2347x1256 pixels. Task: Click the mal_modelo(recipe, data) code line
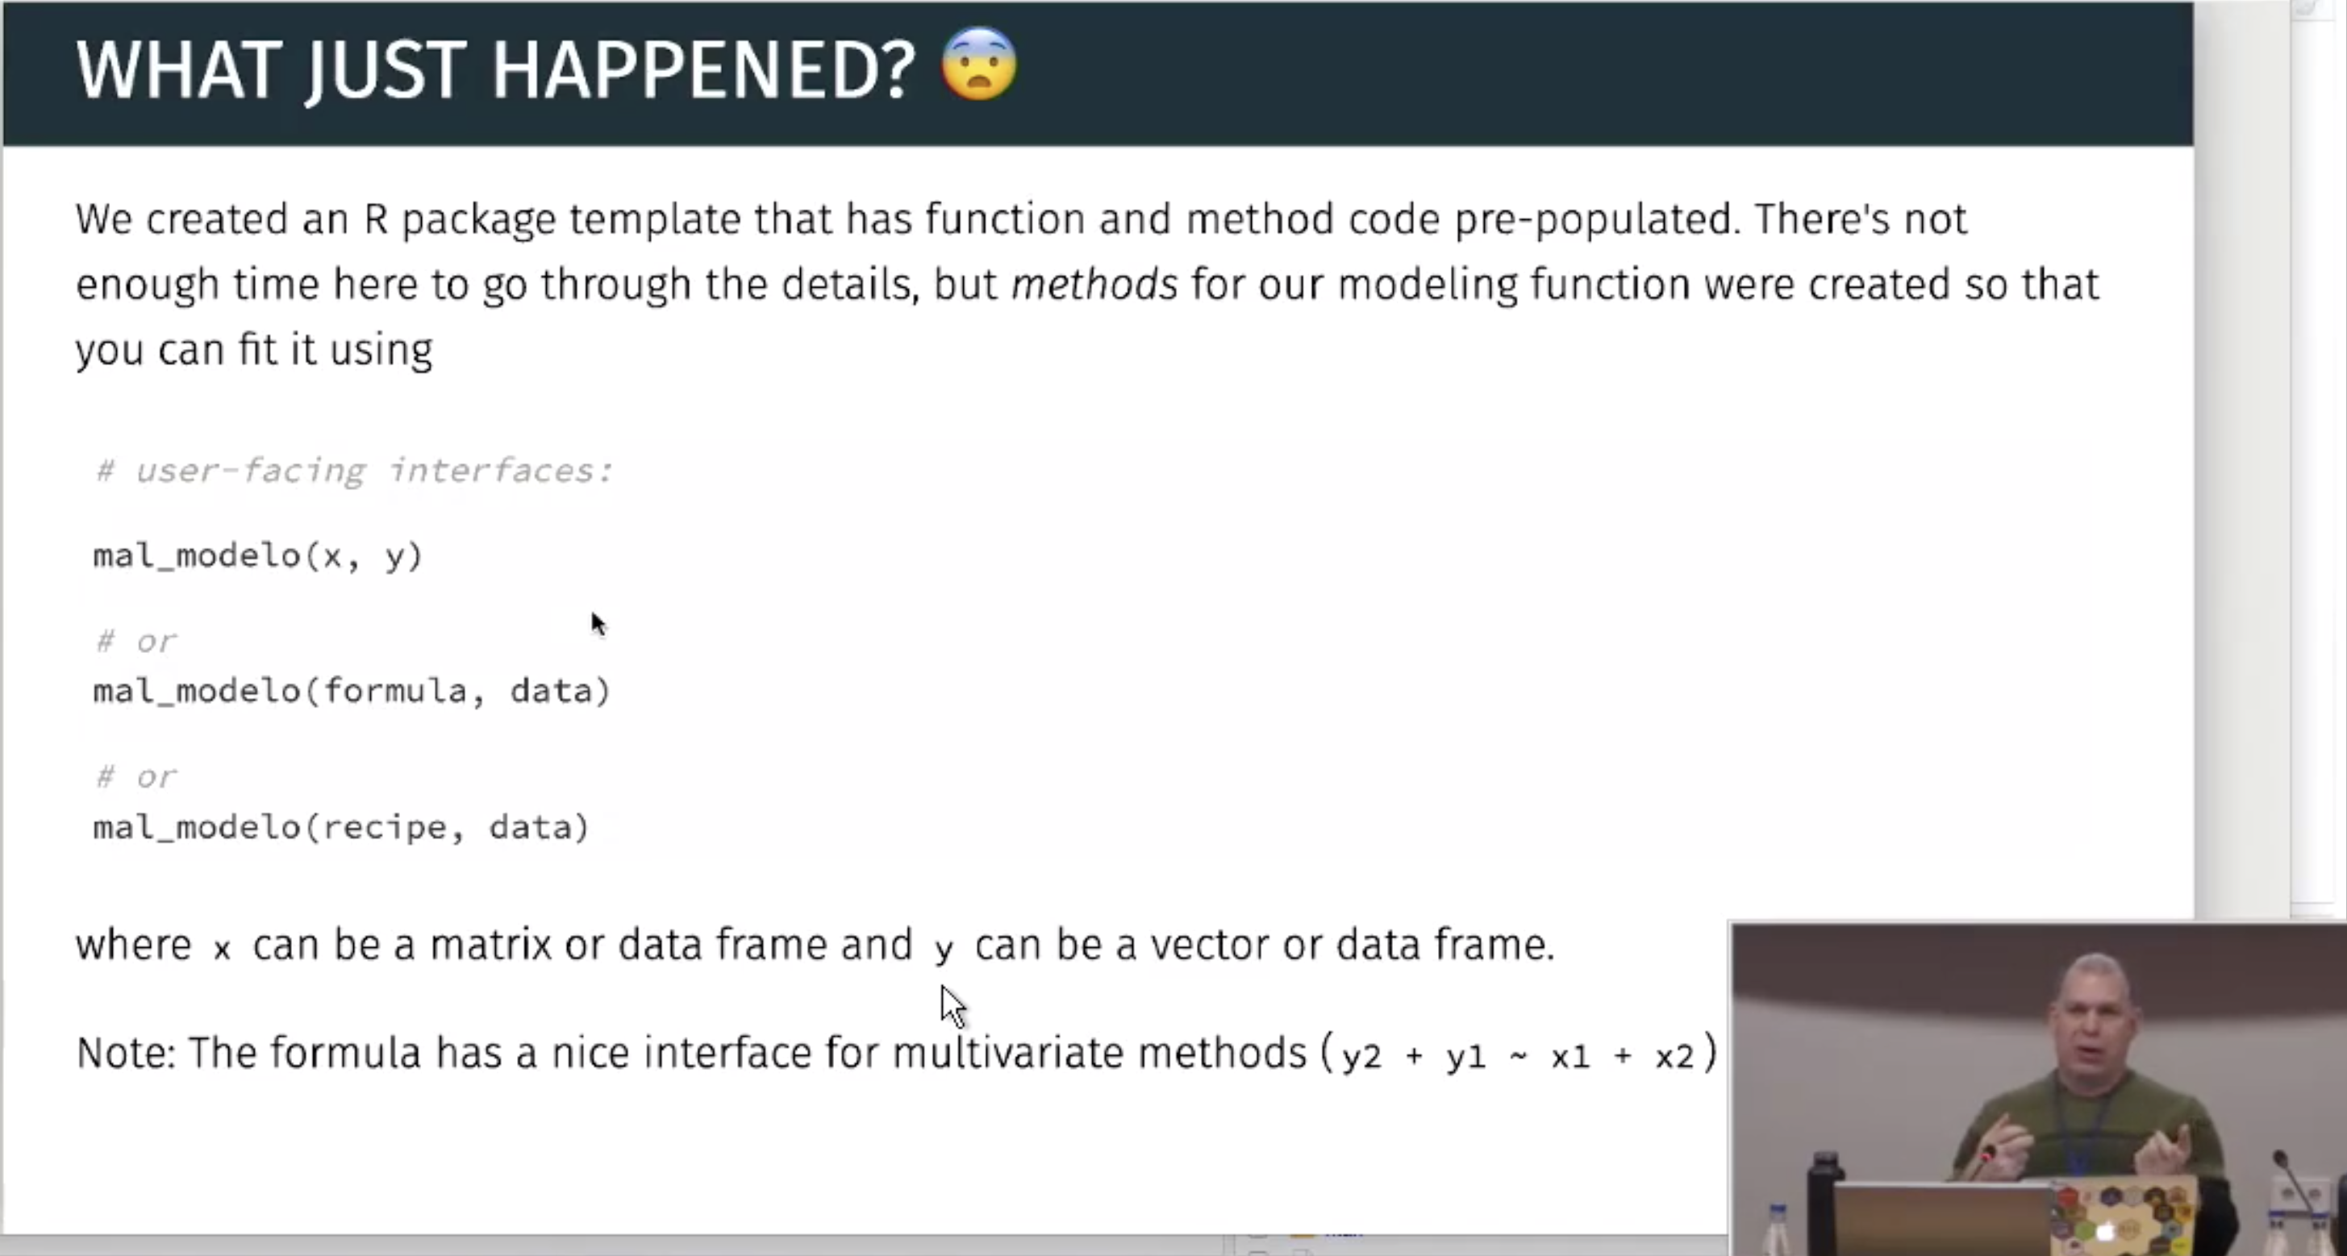pyautogui.click(x=340, y=827)
